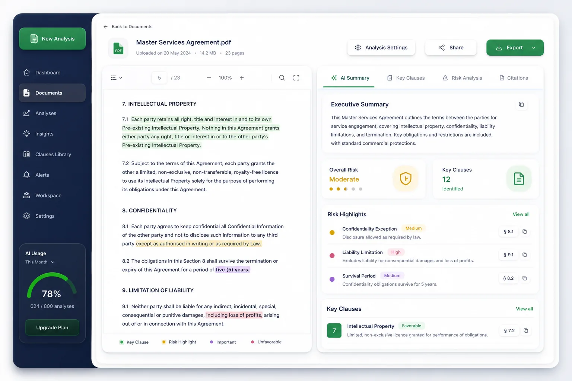
Task: Share the document
Action: pyautogui.click(x=451, y=48)
